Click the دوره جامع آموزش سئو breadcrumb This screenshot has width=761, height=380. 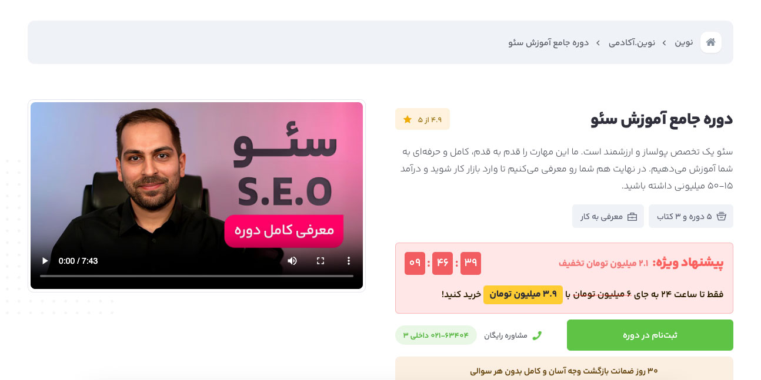click(x=549, y=42)
